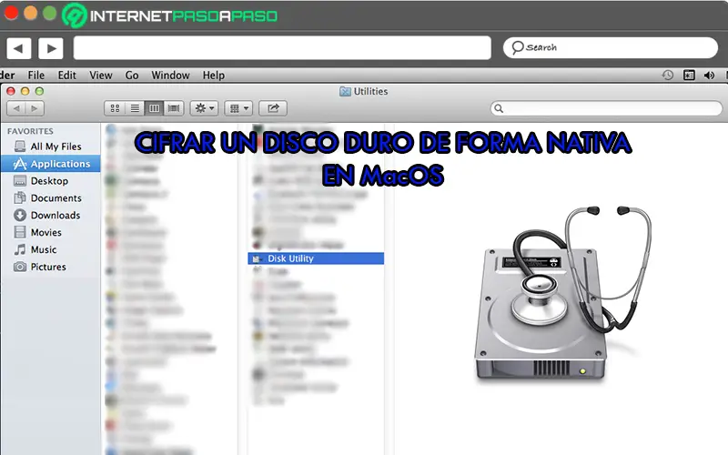The width and height of the screenshot is (728, 455).
Task: Click the All My Files sidebar icon
Action: point(20,147)
